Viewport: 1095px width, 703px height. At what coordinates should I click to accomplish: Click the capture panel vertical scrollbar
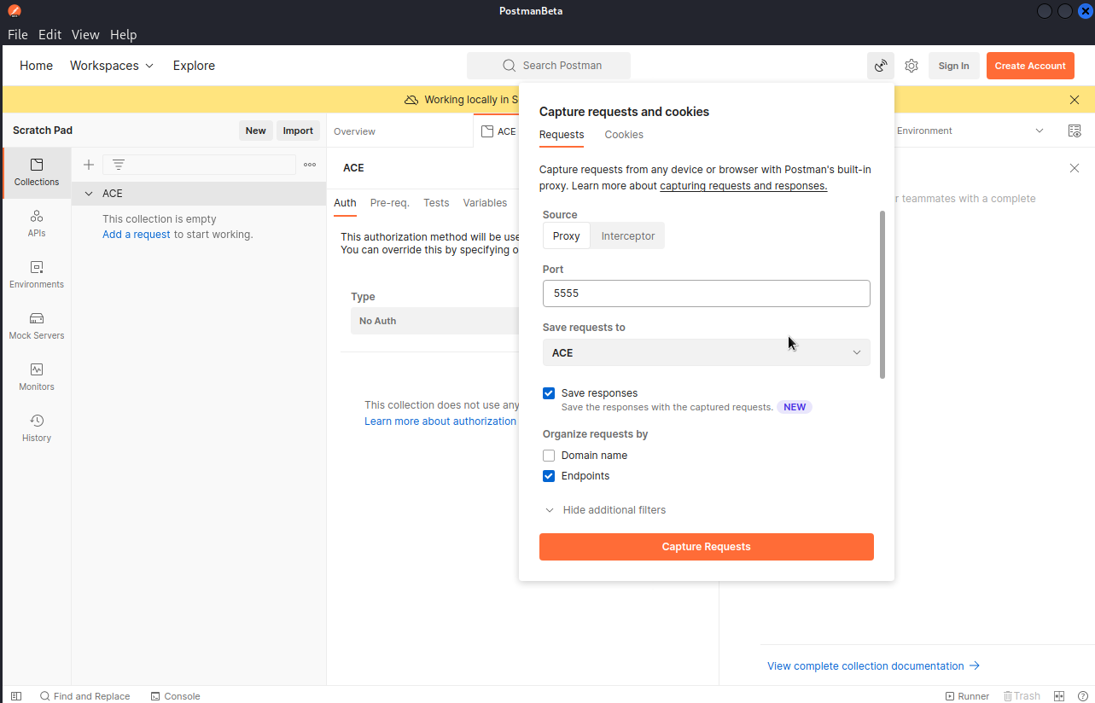(882, 294)
